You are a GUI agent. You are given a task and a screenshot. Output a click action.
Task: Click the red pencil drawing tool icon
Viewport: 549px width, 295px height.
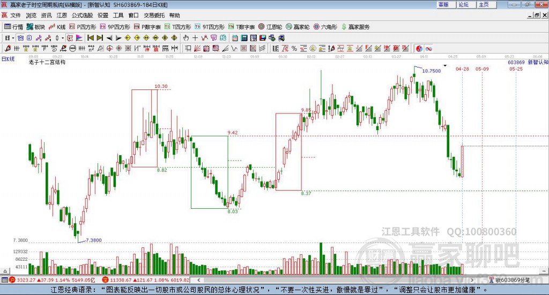pyautogui.click(x=8, y=48)
